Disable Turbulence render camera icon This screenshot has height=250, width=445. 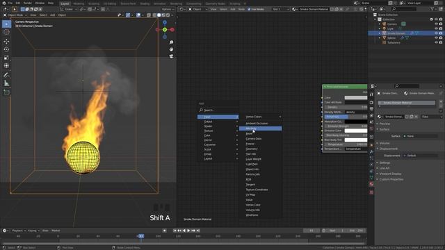point(441,42)
